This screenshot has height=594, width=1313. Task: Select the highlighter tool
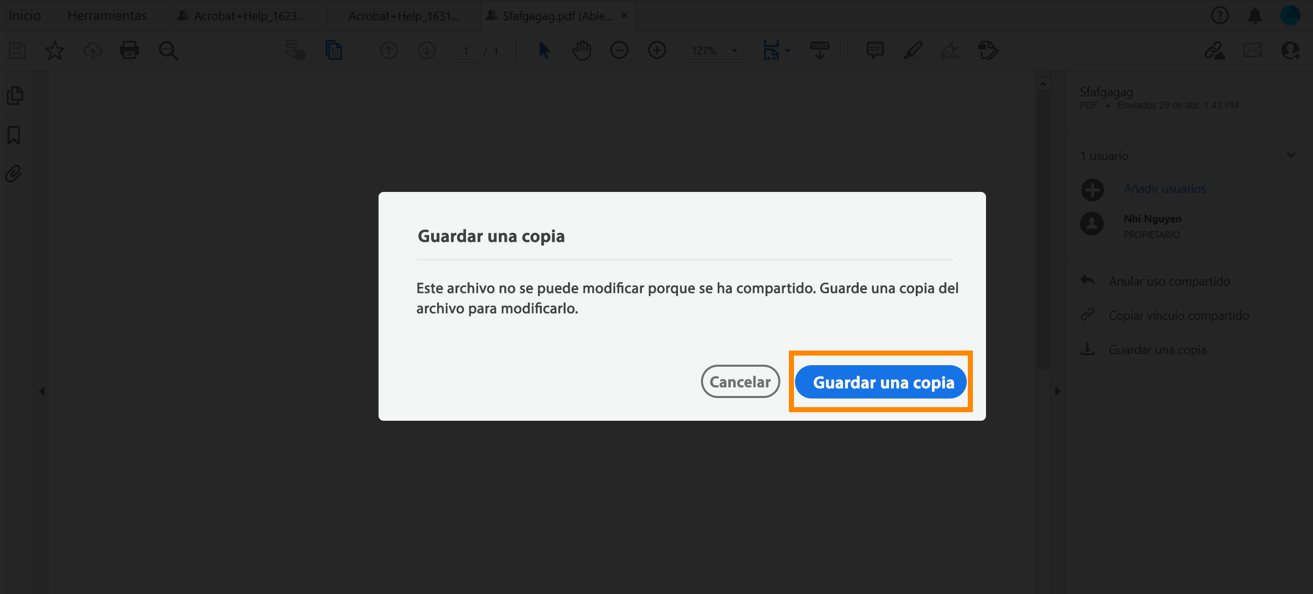913,51
